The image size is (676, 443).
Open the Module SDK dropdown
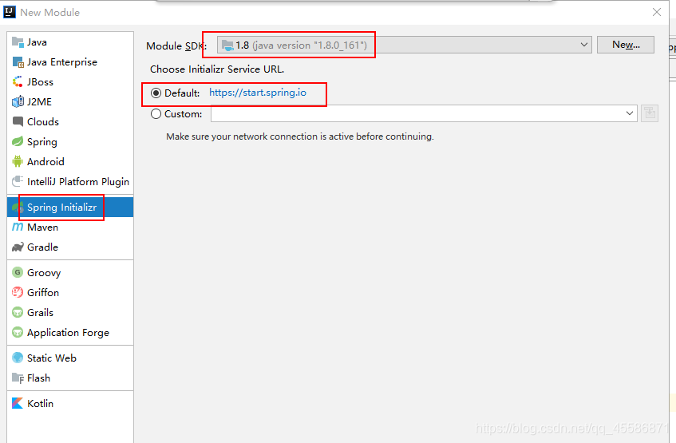405,45
